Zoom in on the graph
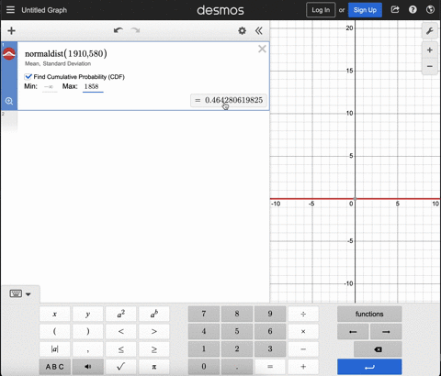This screenshot has width=441, height=376. (x=430, y=50)
